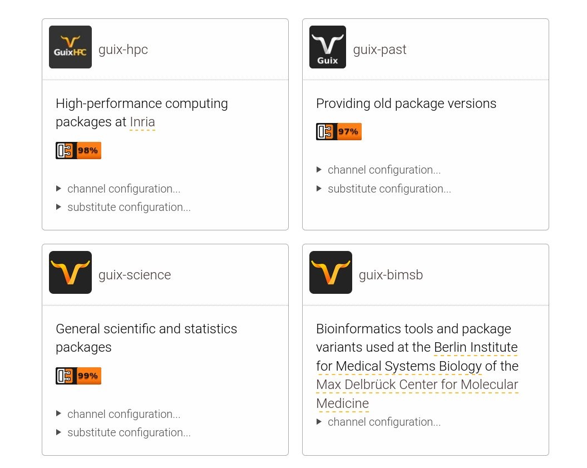Expand substitute configuration for guix-hpc

(x=129, y=207)
